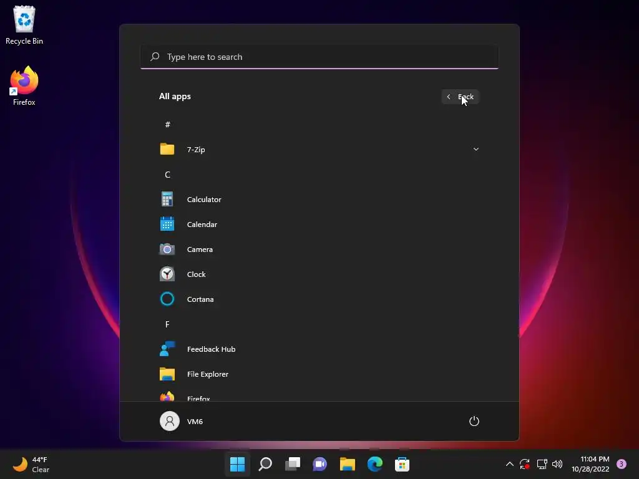
Task: Open File Explorer icon in the app list
Action: 167,374
